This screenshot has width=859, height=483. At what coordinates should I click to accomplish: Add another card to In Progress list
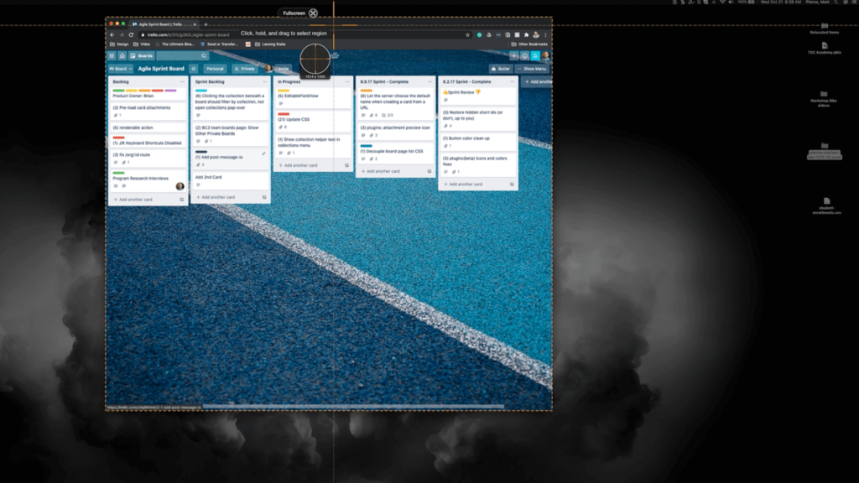click(298, 165)
